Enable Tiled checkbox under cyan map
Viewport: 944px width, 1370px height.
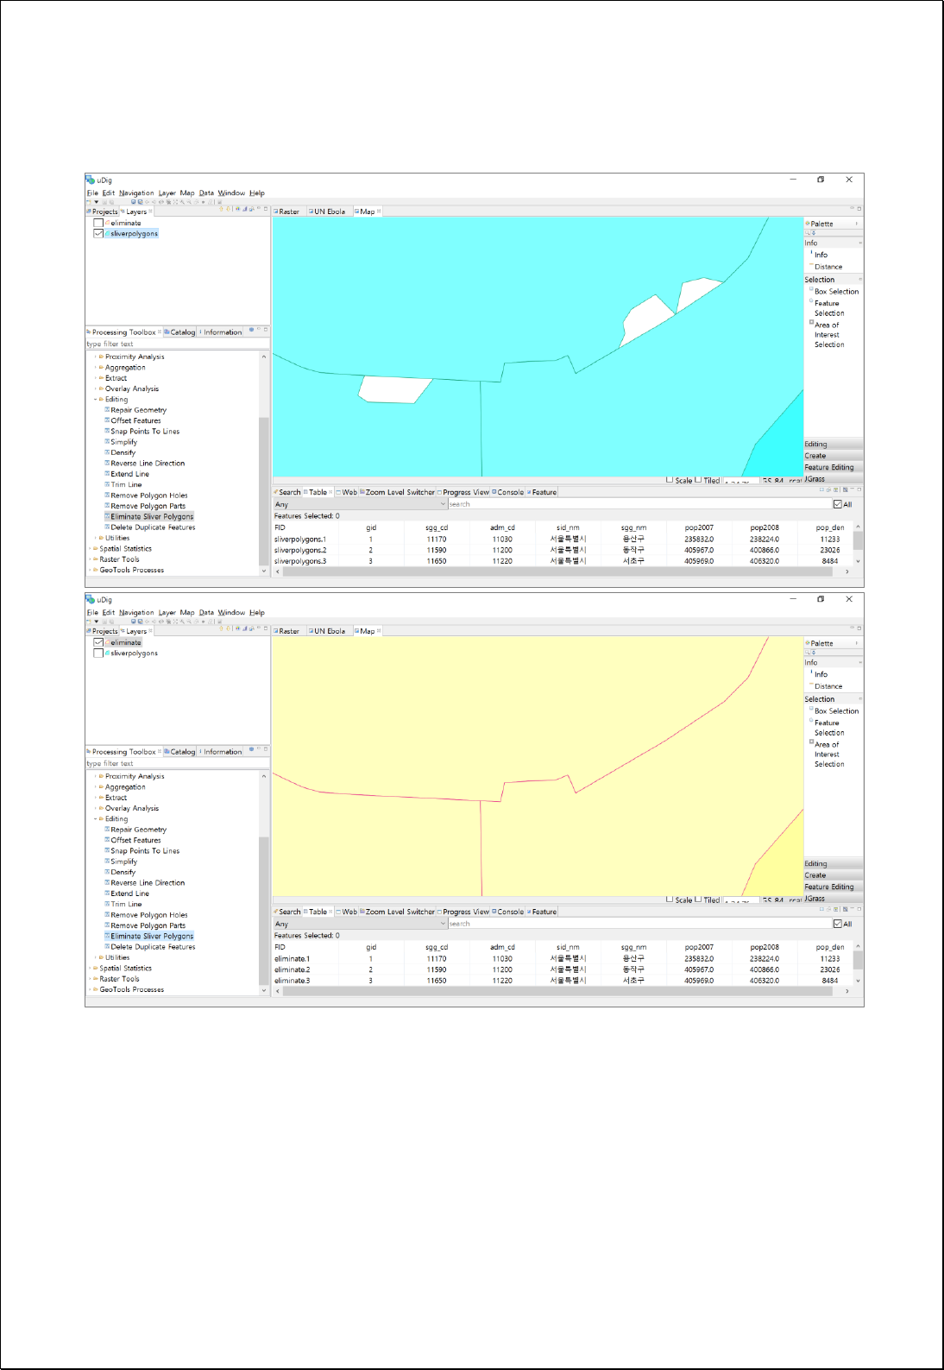pos(698,479)
